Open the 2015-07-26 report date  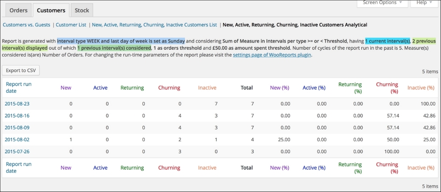tap(17, 151)
